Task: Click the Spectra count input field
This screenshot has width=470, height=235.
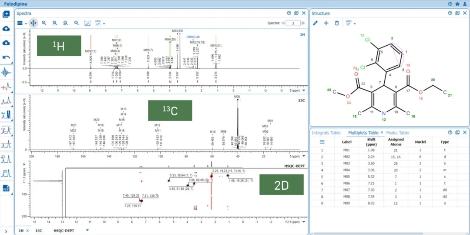Action: 293,23
